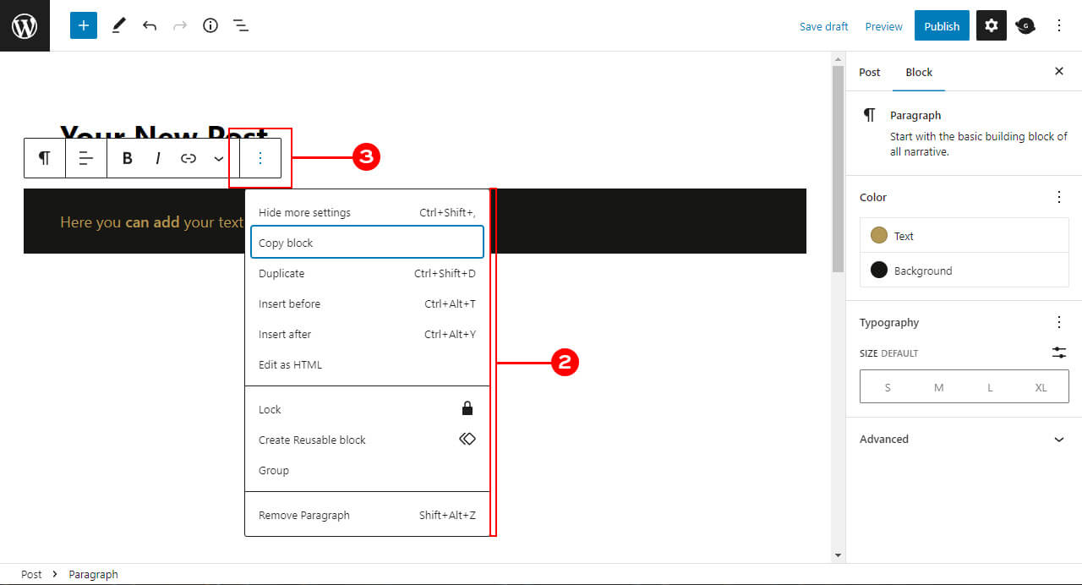The width and height of the screenshot is (1082, 585).
Task: Open Details with the information icon
Action: (x=210, y=25)
